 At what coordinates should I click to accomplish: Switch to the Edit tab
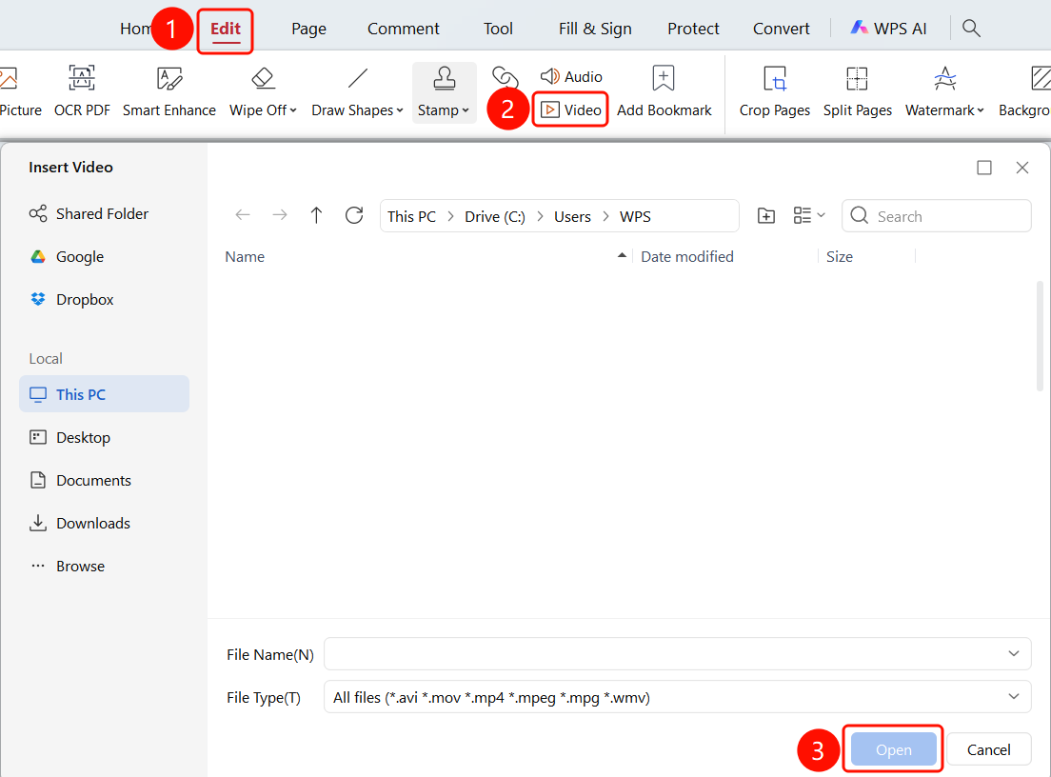(226, 29)
